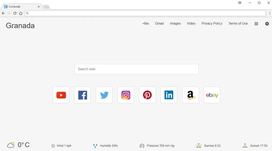
Task: Close the Combotab tab
Action: (38, 7)
